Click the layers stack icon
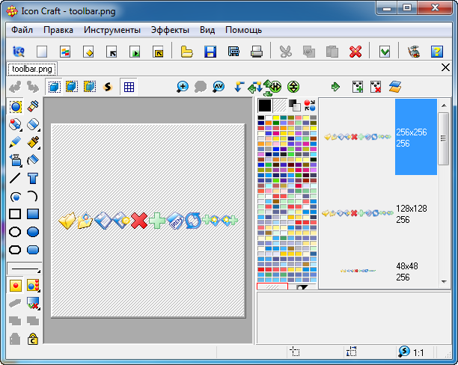This screenshot has height=365, width=458. (395, 87)
